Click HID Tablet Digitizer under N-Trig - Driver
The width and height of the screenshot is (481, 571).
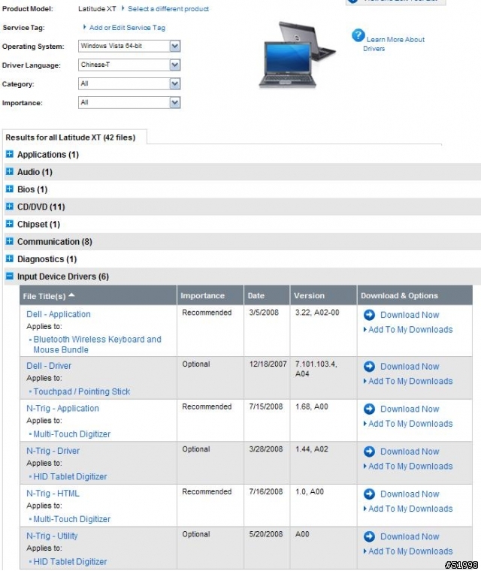point(70,476)
